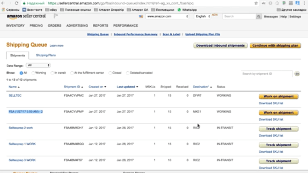Click the Learn more link

56,46
